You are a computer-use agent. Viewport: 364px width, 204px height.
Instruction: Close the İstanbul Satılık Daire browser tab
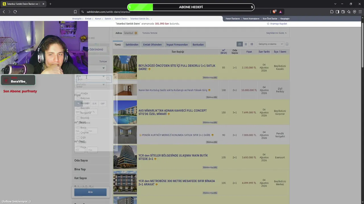click(43, 4)
